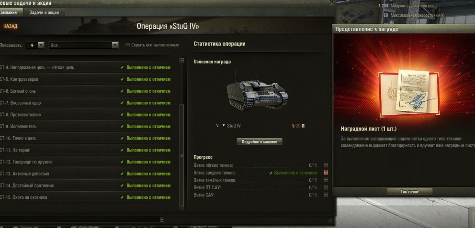Go back with the НАЗАД button
This screenshot has width=475, height=228.
pos(11,26)
